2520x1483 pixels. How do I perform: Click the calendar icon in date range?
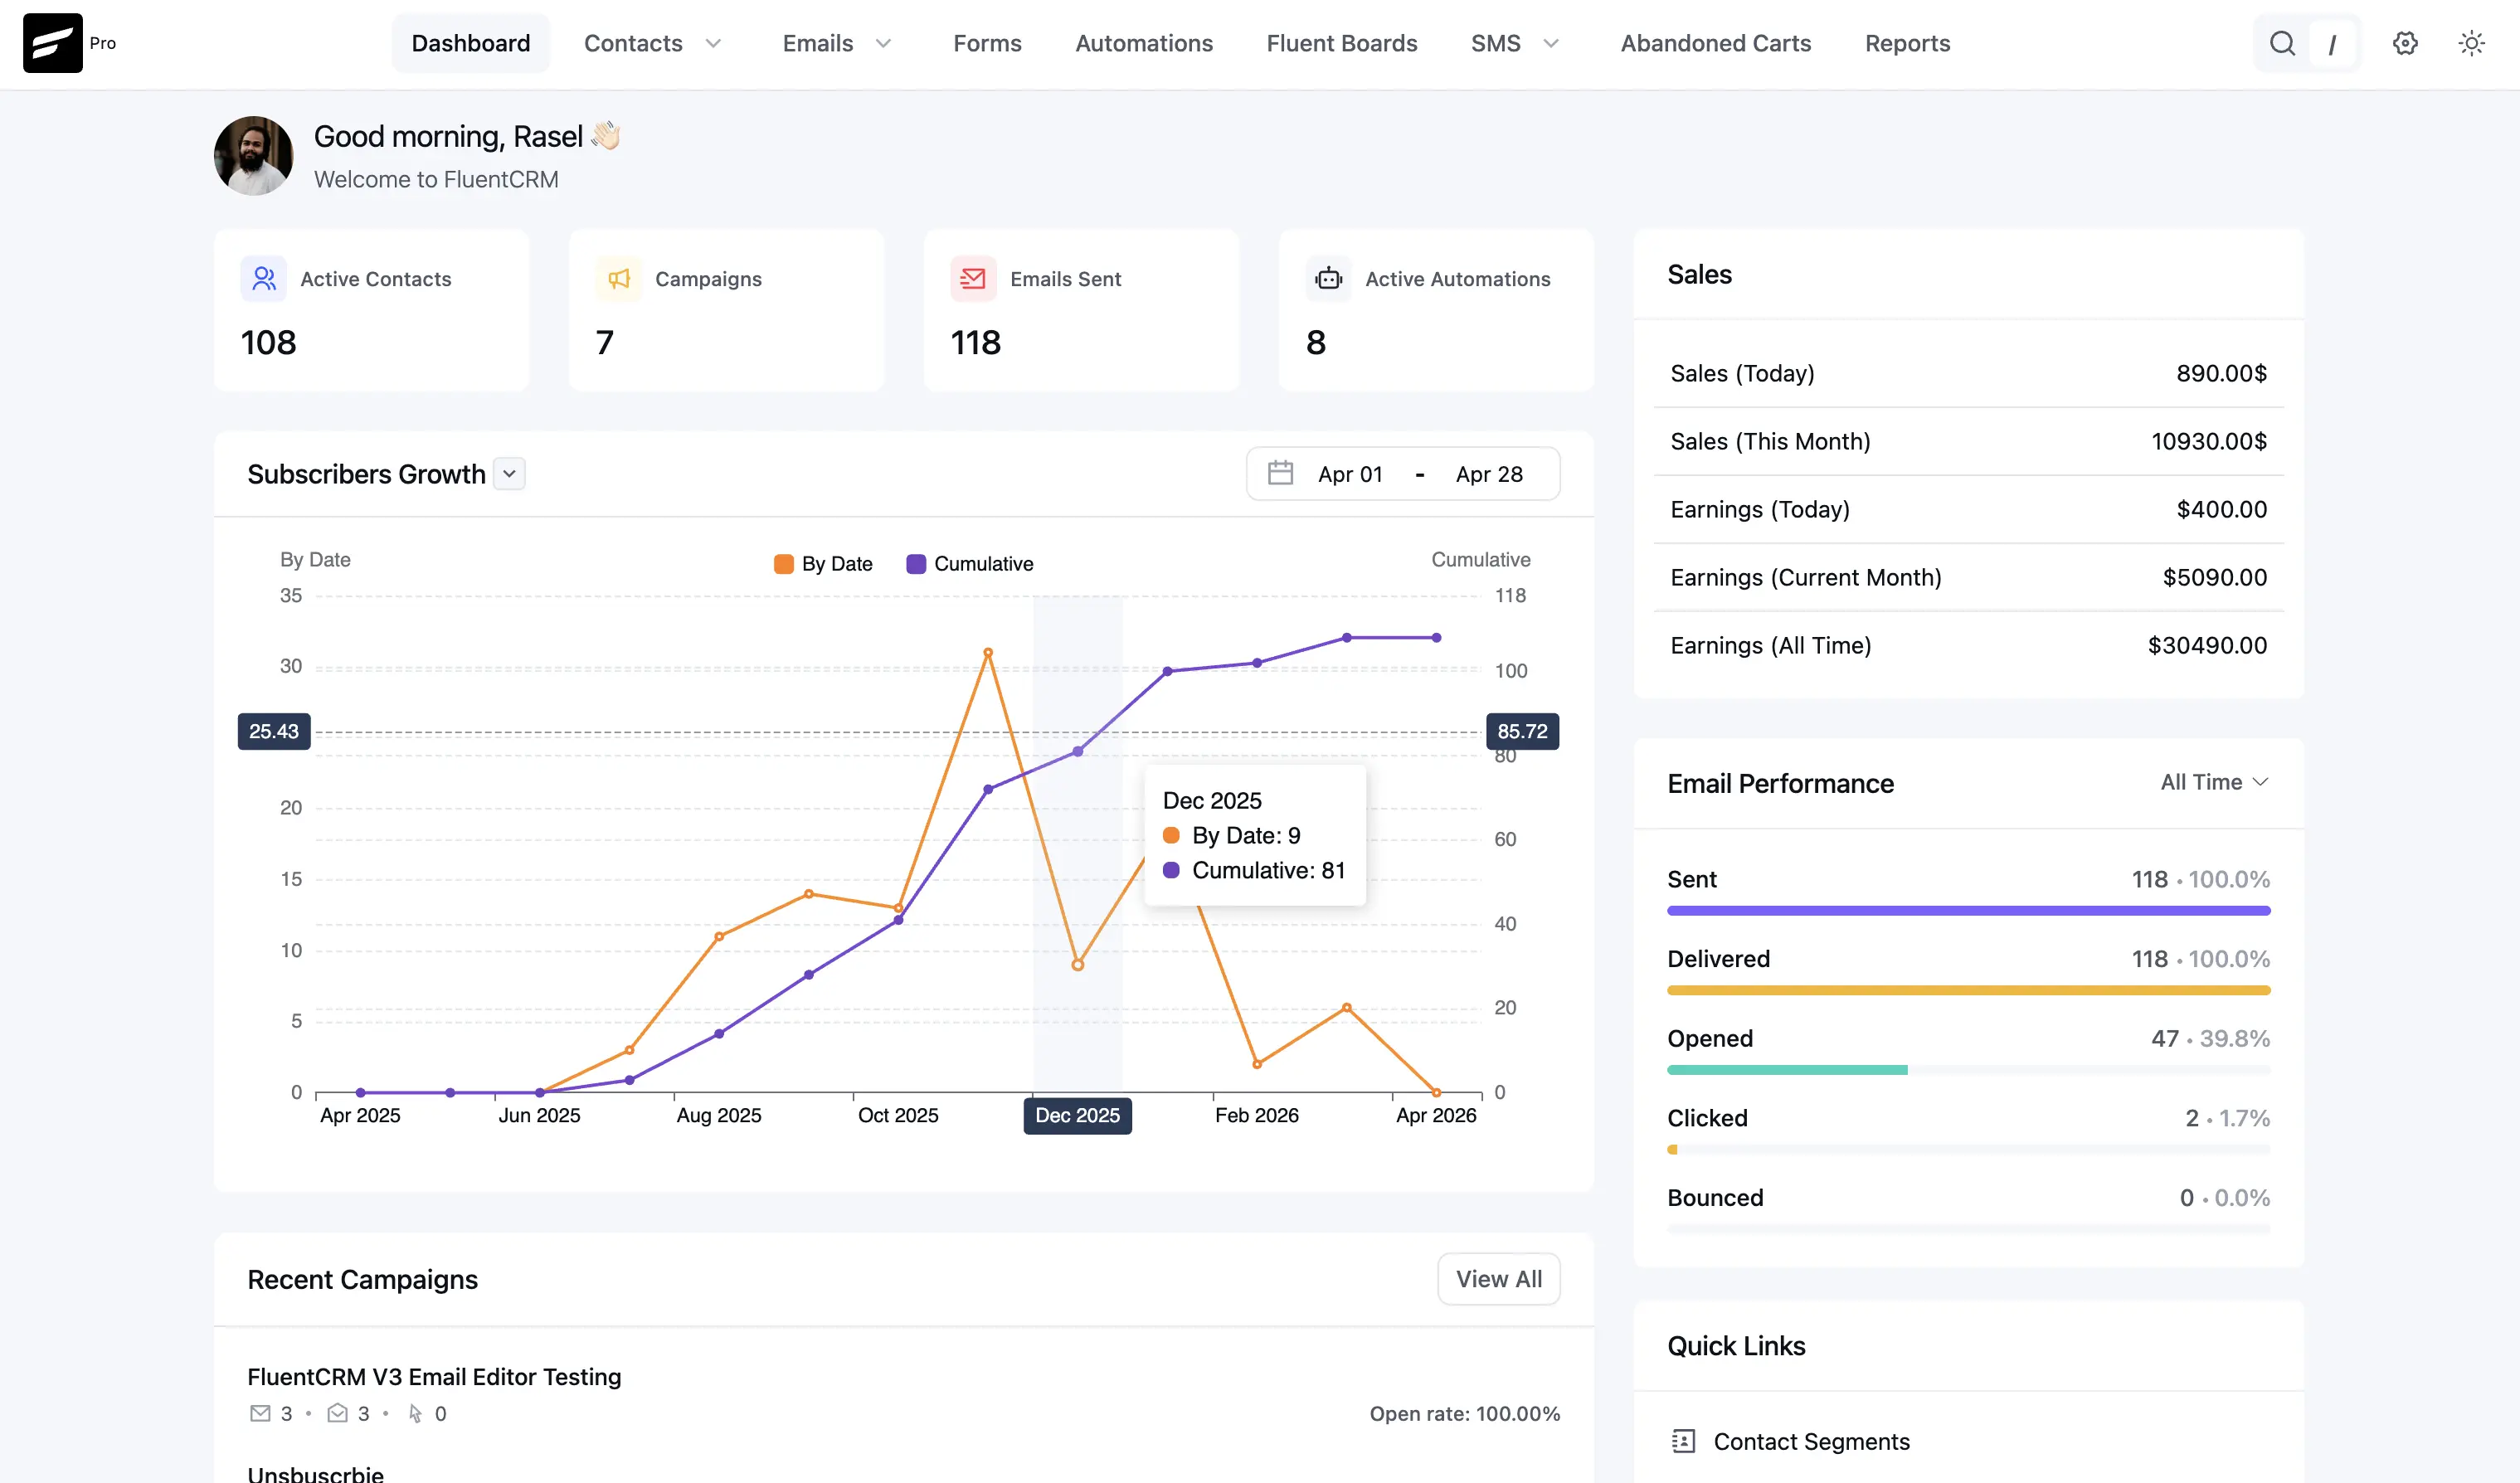coord(1280,473)
